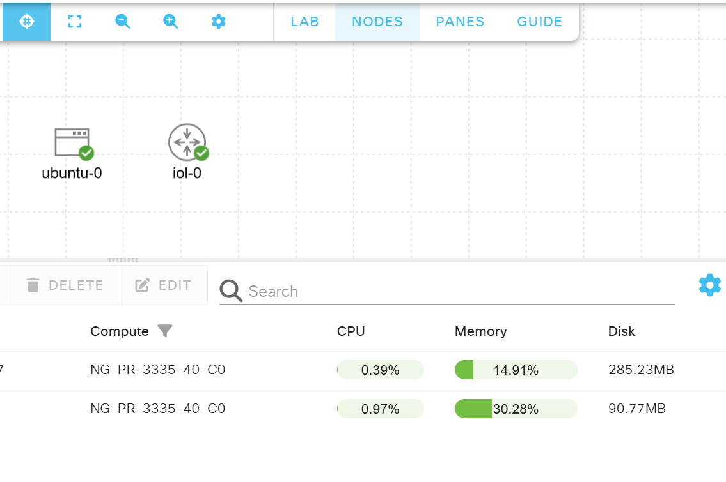Select the iol-0 router node icon
Screen dimensions: 726x482
(x=187, y=142)
